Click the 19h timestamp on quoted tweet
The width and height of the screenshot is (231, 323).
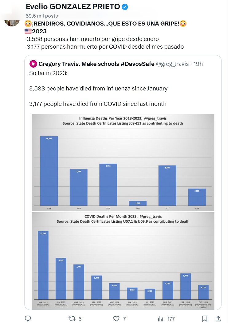tap(198, 64)
